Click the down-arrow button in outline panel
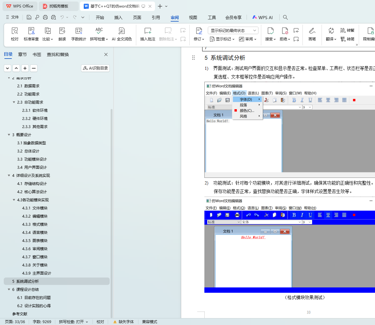This screenshot has width=375, height=325. [7, 68]
